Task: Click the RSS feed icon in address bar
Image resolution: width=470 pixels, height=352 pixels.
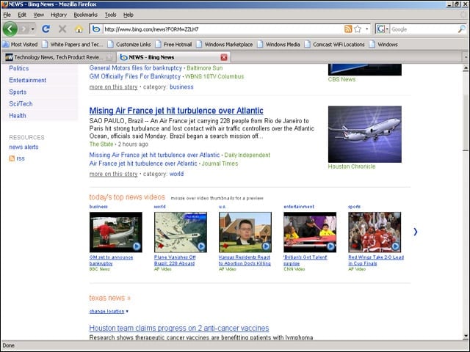Action: (348, 29)
